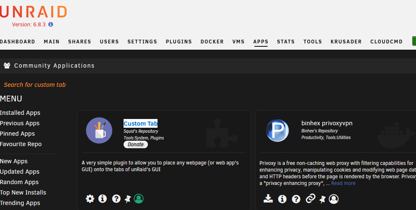Screen dimensions: 416x210
Task: Switch to the Shares tab
Action: (x=80, y=41)
